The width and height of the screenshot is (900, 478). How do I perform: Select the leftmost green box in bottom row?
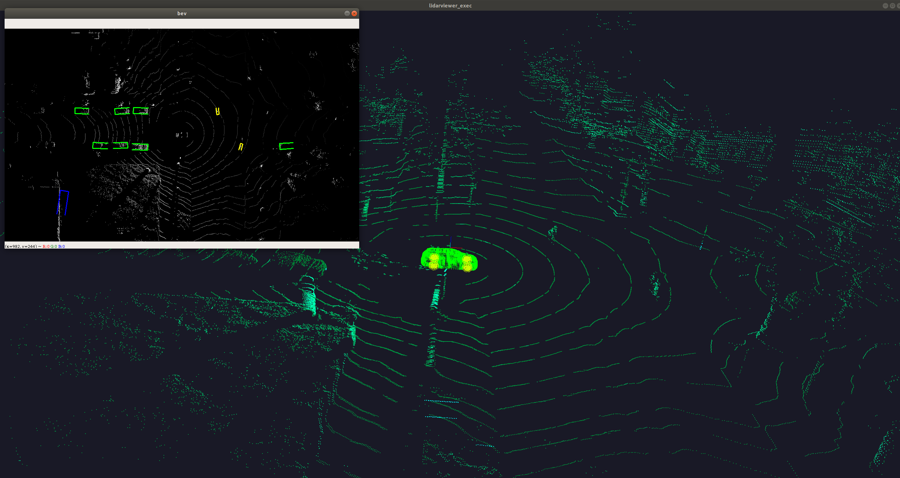coord(100,145)
